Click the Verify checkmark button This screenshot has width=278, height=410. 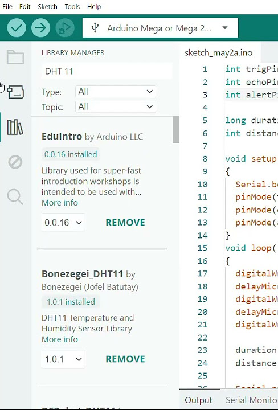tap(17, 27)
